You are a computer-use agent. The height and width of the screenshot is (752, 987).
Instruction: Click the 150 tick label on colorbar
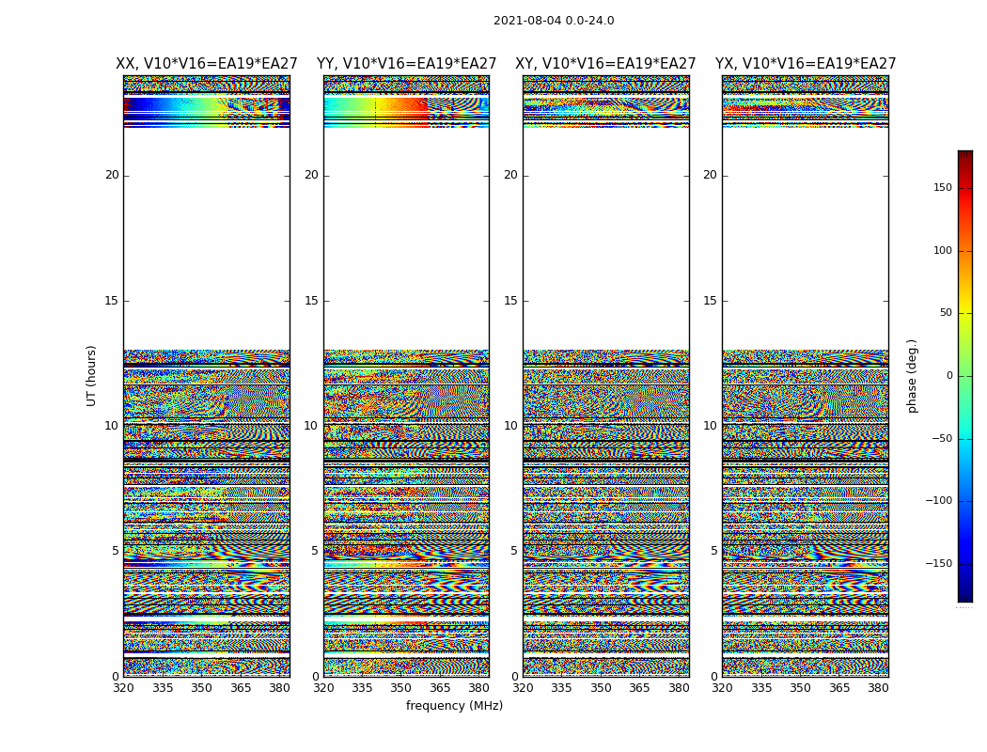tap(942, 188)
